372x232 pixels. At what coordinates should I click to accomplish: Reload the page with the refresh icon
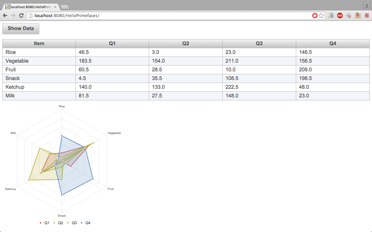[21, 15]
